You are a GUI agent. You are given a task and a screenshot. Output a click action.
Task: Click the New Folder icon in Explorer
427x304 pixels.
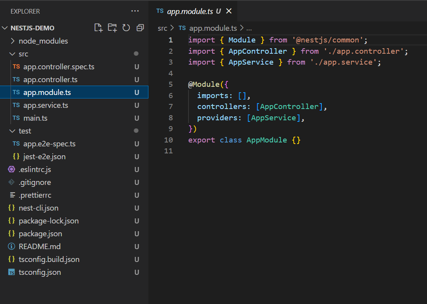(112, 28)
